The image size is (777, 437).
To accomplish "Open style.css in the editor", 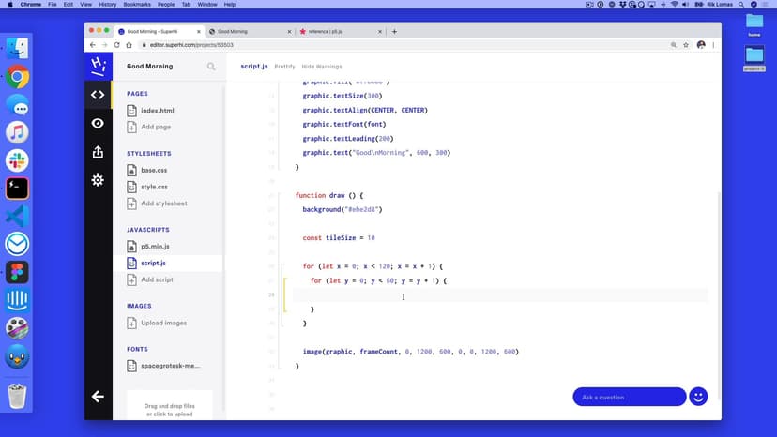I will coord(154,187).
